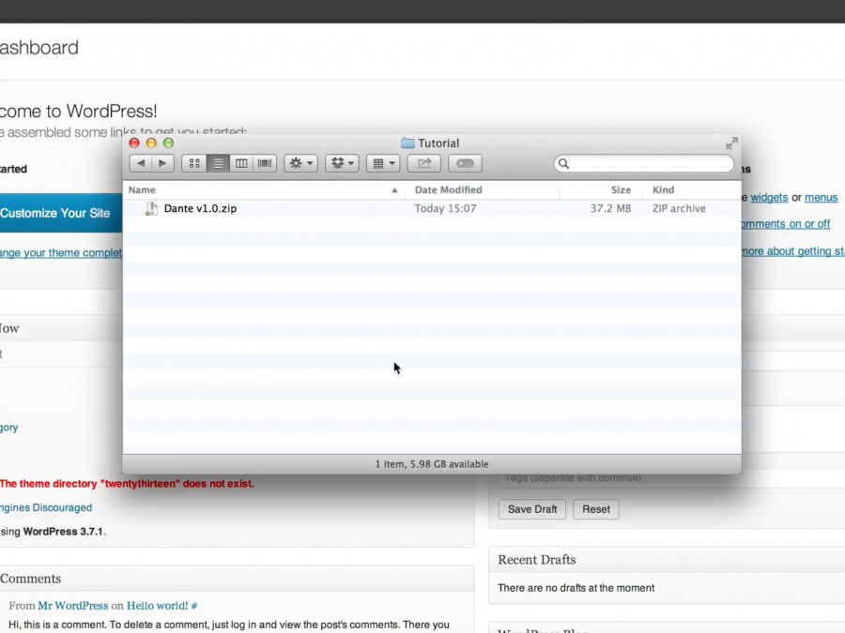Open the Finder action gear menu
The height and width of the screenshot is (633, 845).
coord(300,163)
